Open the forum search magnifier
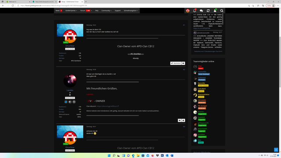 click(222, 11)
